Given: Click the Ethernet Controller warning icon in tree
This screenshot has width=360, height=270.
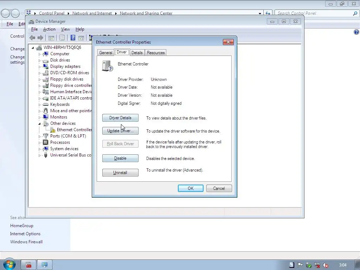Looking at the screenshot, I should pyautogui.click(x=53, y=130).
